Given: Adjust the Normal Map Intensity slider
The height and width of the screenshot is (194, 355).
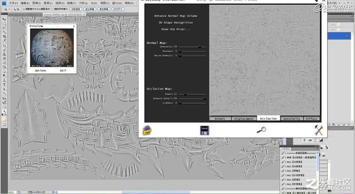Looking at the screenshot, I should point(192,47).
